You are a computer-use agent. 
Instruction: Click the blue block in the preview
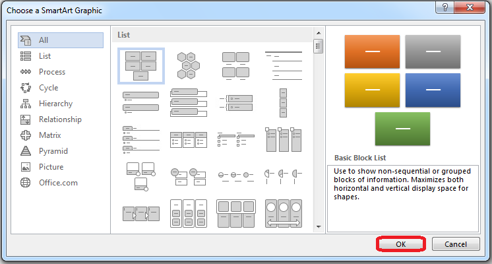pyautogui.click(x=433, y=90)
